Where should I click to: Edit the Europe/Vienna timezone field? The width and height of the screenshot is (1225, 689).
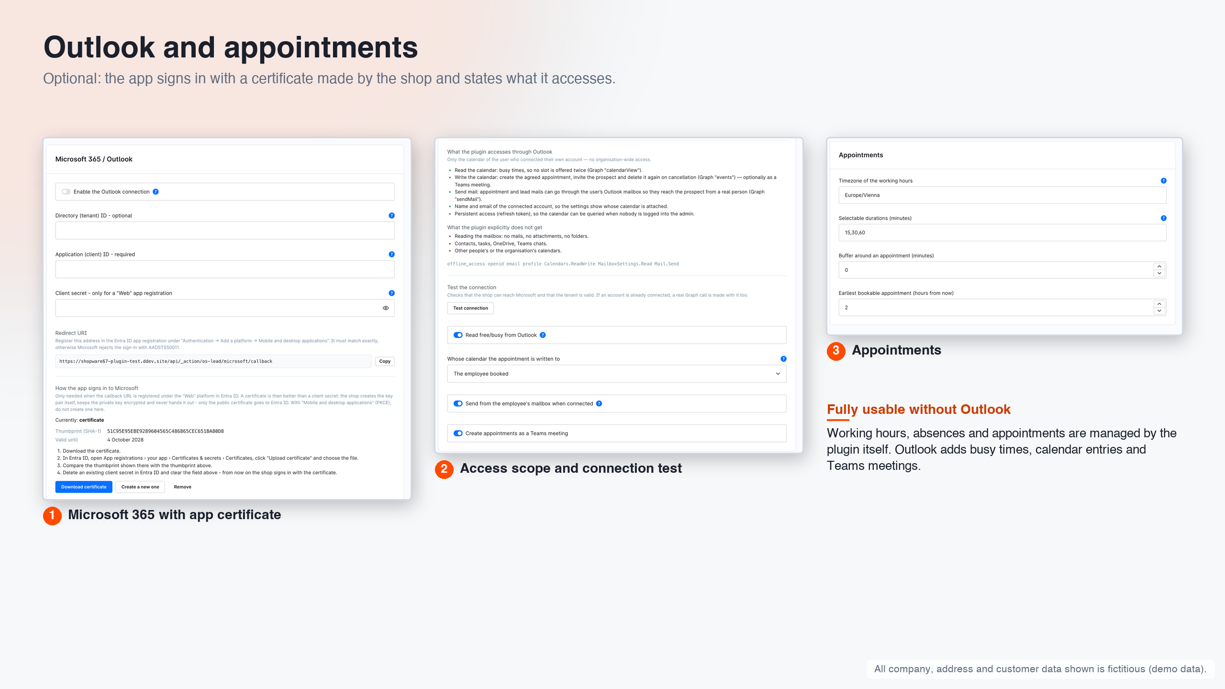pos(1002,195)
